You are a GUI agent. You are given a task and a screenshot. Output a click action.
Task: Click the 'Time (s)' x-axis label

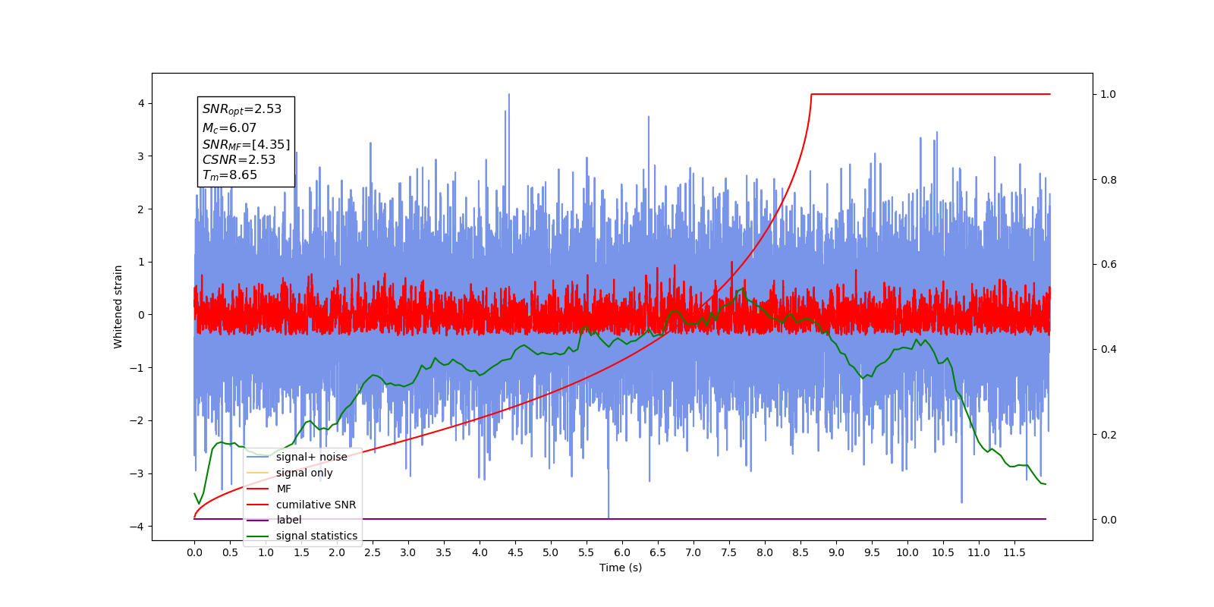point(621,568)
